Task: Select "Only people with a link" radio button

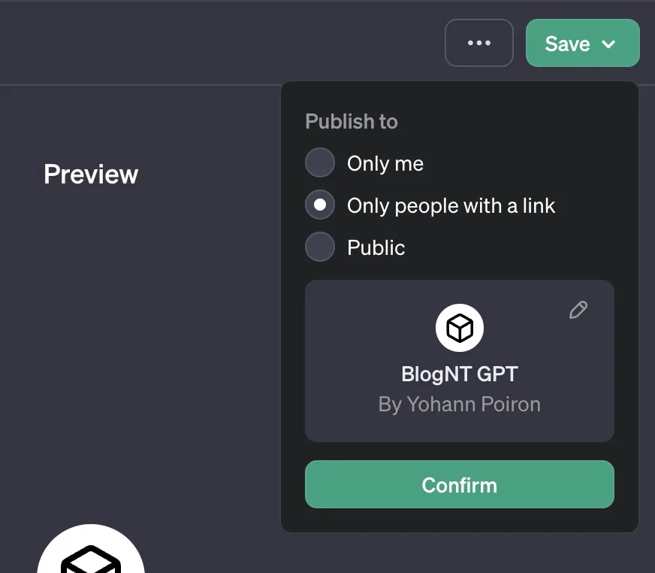Action: click(x=320, y=205)
